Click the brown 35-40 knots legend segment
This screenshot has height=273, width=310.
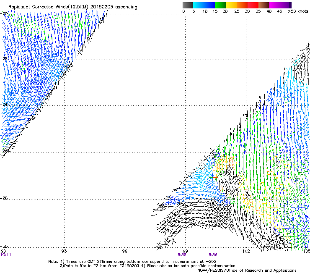[264, 5]
